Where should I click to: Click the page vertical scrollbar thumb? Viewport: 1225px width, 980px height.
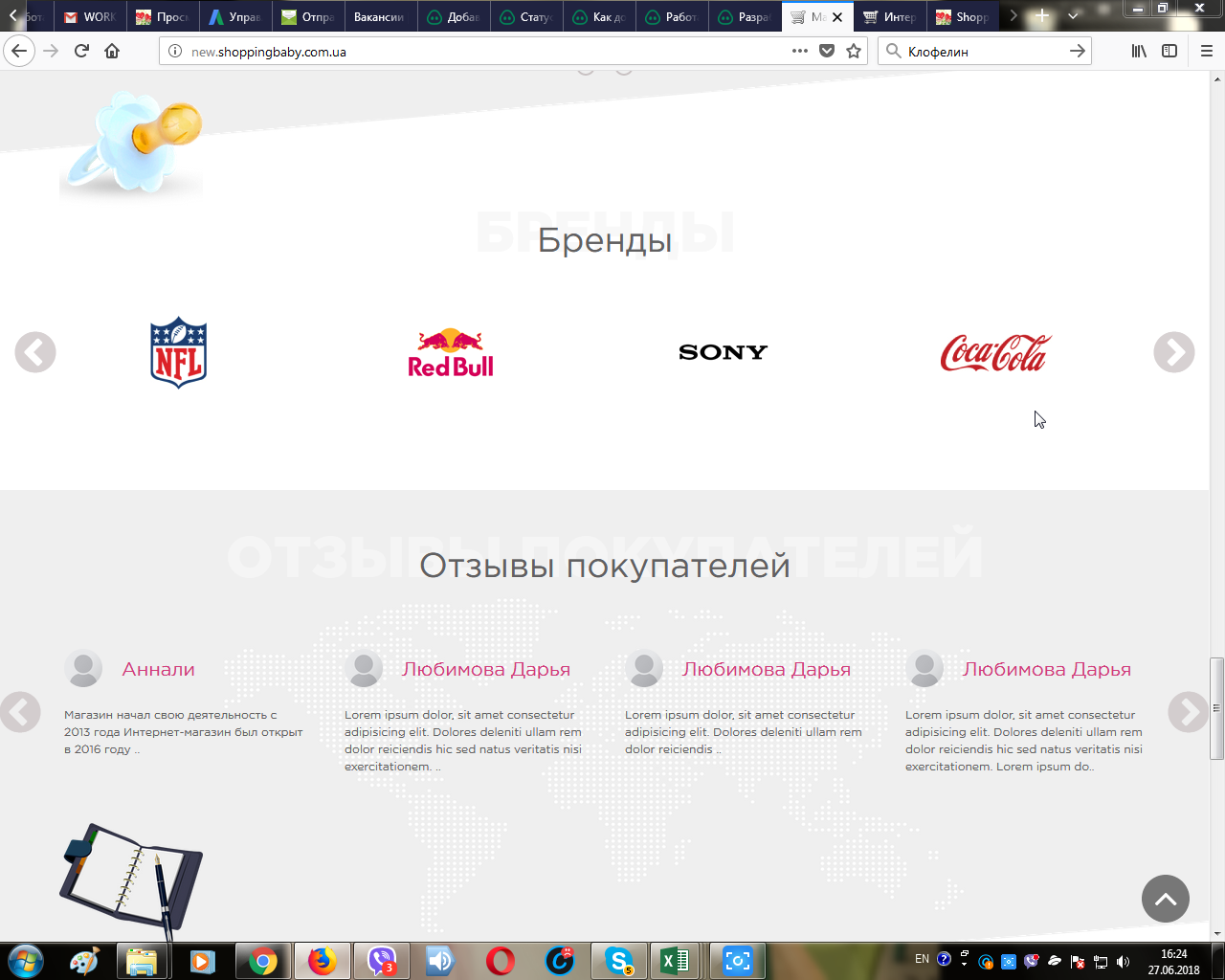[1217, 708]
